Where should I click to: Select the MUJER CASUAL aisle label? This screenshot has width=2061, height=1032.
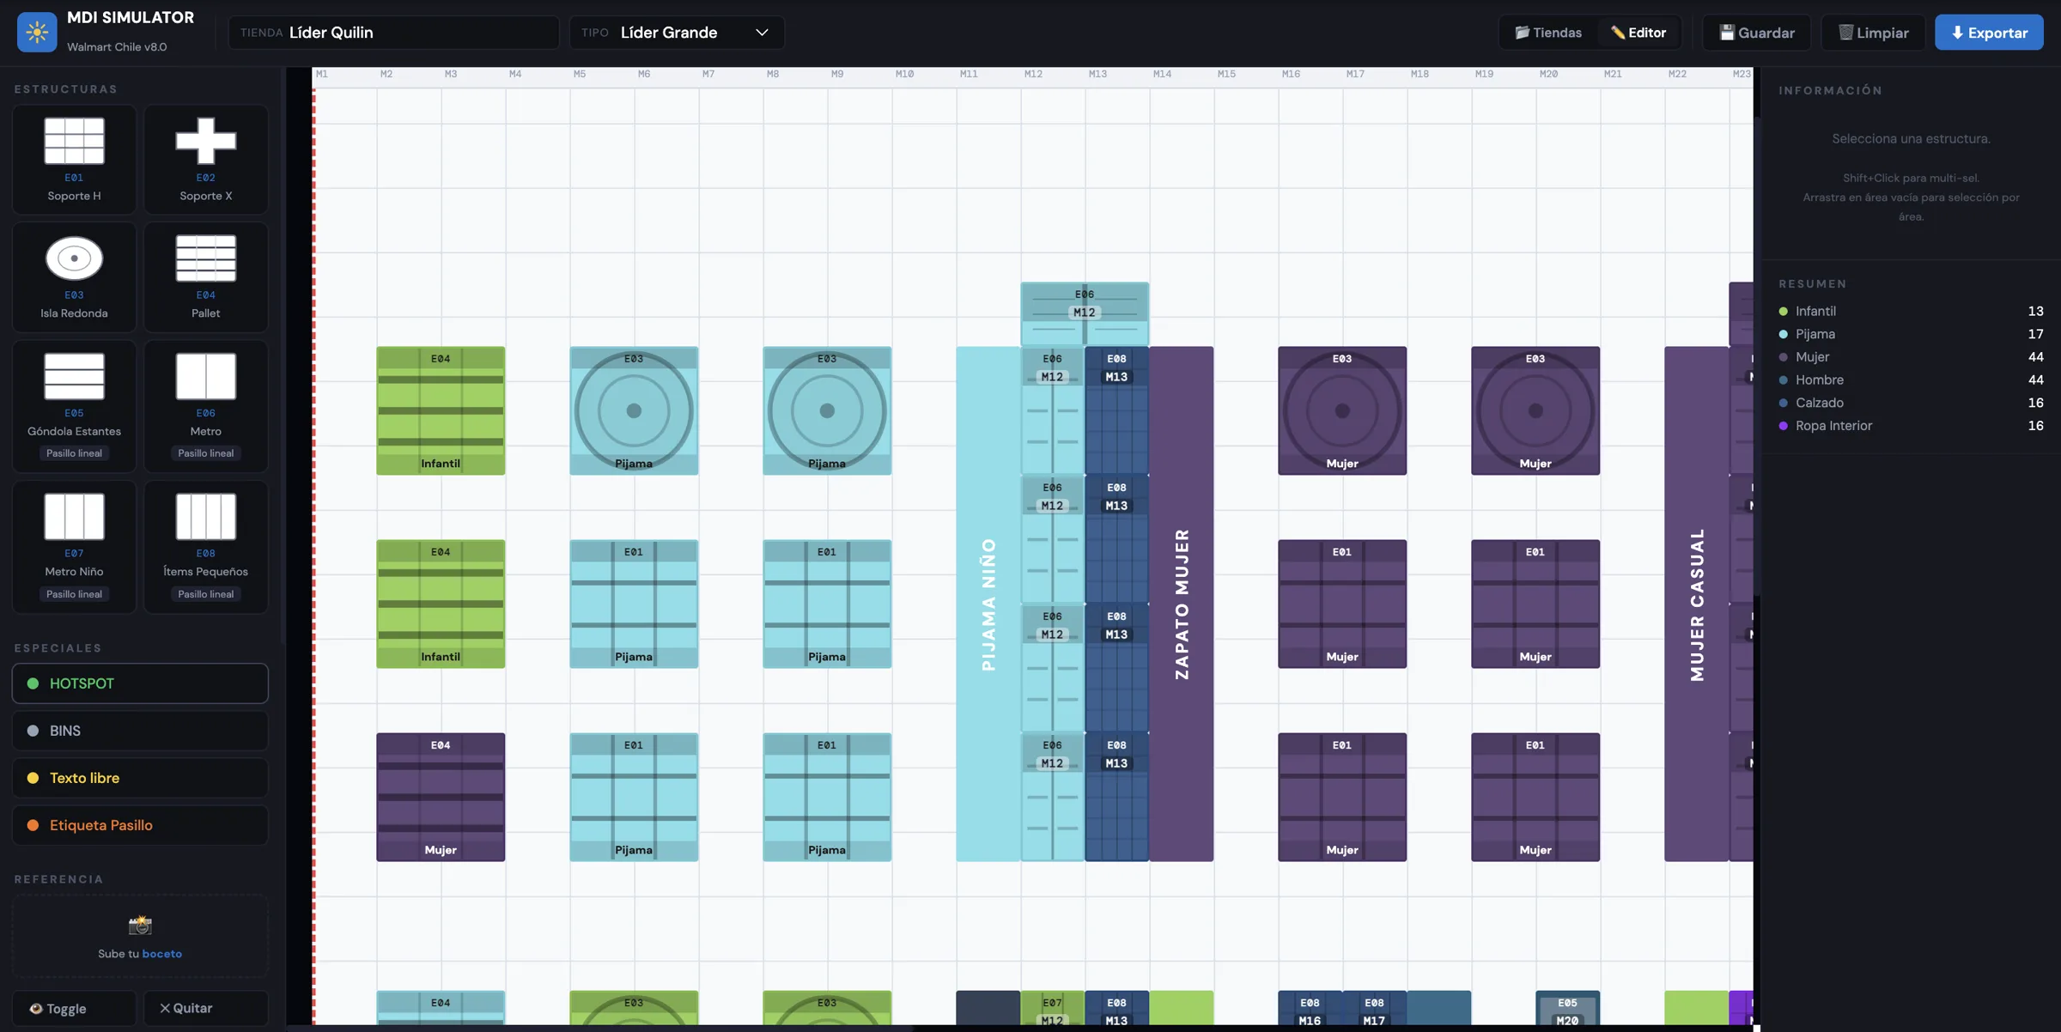1697,604
